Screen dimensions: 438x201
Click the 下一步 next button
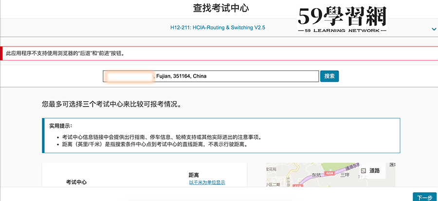422,197
